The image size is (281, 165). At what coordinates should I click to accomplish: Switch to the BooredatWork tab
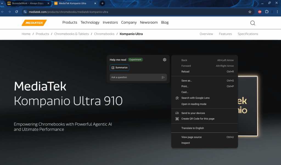click(29, 3)
